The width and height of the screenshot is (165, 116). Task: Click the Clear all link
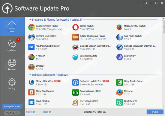(47, 112)
